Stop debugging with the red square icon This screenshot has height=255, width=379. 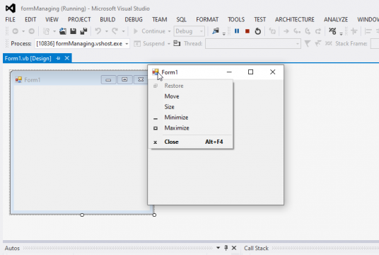(247, 31)
